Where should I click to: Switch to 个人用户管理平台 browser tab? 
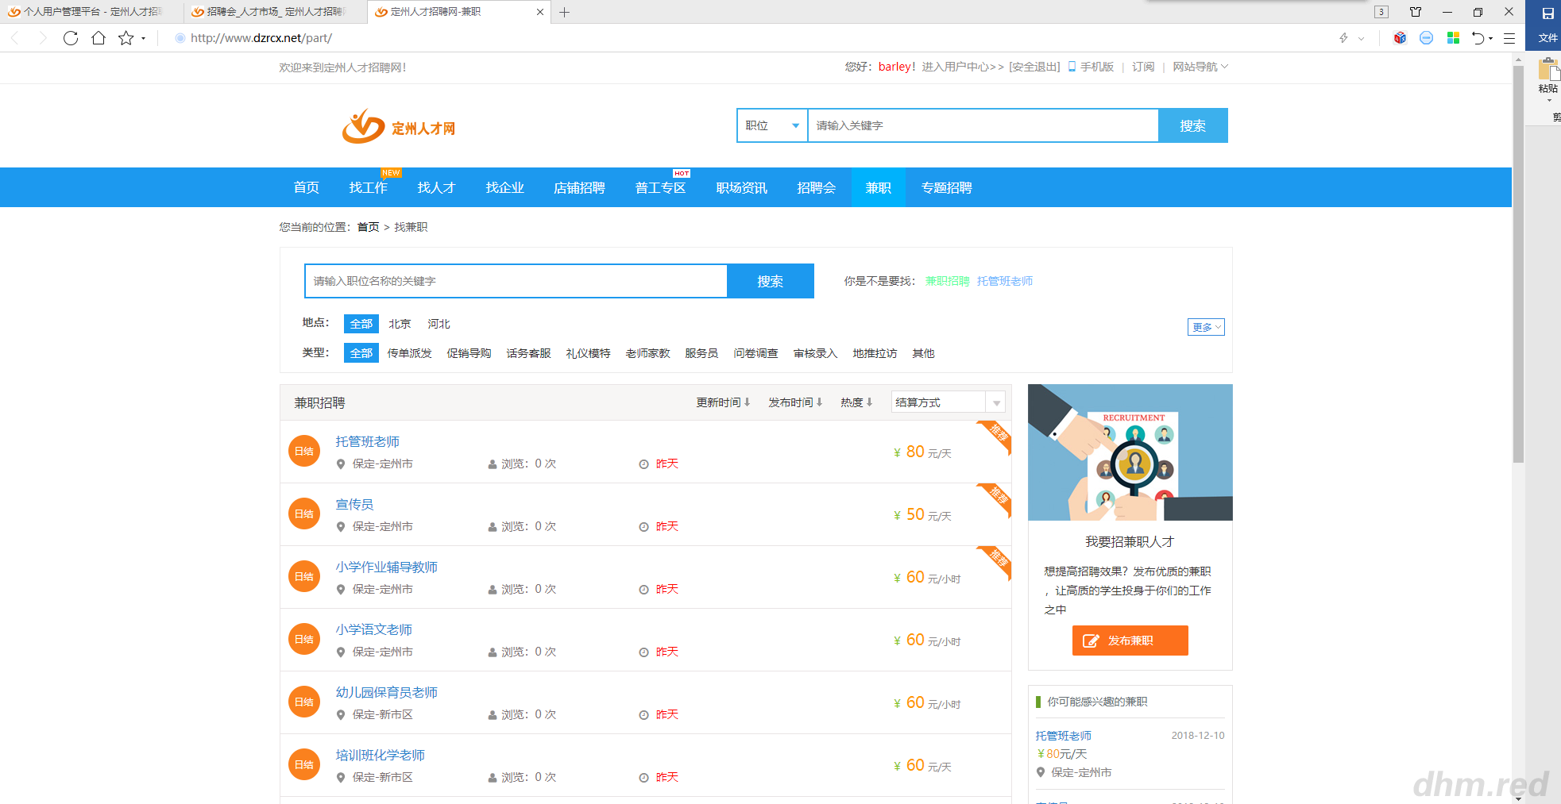click(x=91, y=12)
